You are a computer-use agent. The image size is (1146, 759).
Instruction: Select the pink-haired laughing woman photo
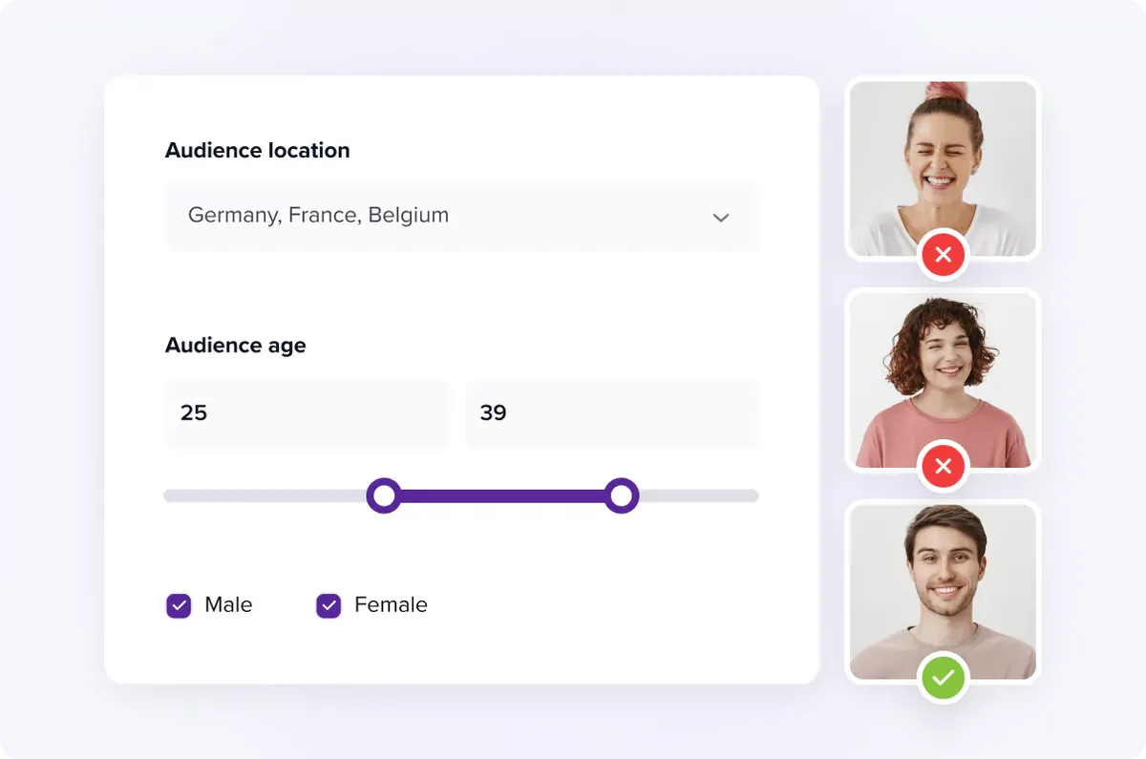943,168
